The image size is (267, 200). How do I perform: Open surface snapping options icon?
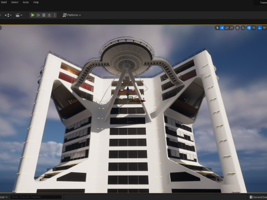pos(243,28)
